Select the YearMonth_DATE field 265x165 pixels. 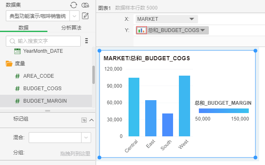tap(43, 51)
